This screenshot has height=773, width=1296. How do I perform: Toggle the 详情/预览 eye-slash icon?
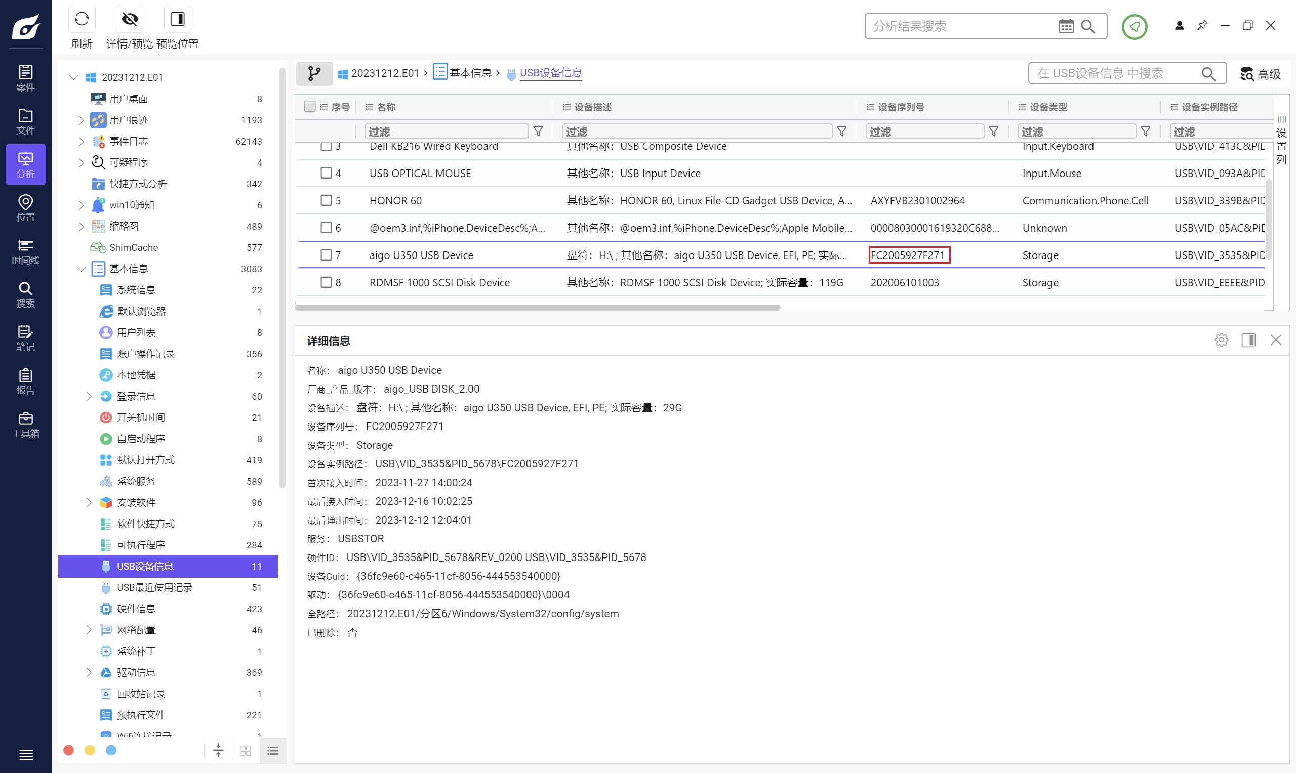click(130, 20)
